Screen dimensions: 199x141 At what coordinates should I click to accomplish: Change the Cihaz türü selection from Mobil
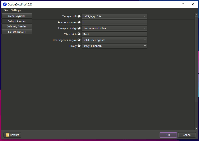point(114,34)
